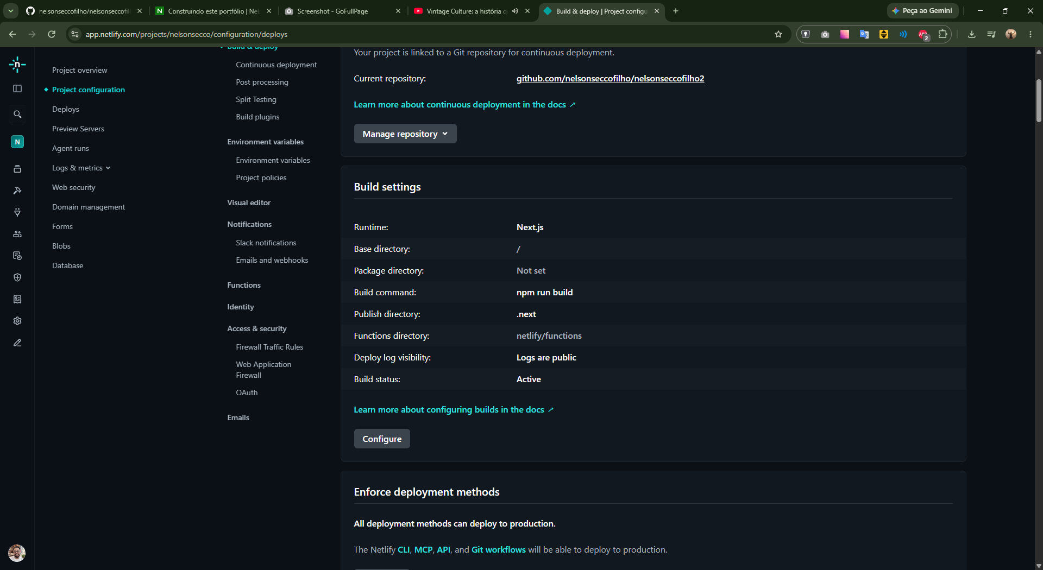Open configuring builds docs link
The width and height of the screenshot is (1043, 570).
(x=454, y=409)
